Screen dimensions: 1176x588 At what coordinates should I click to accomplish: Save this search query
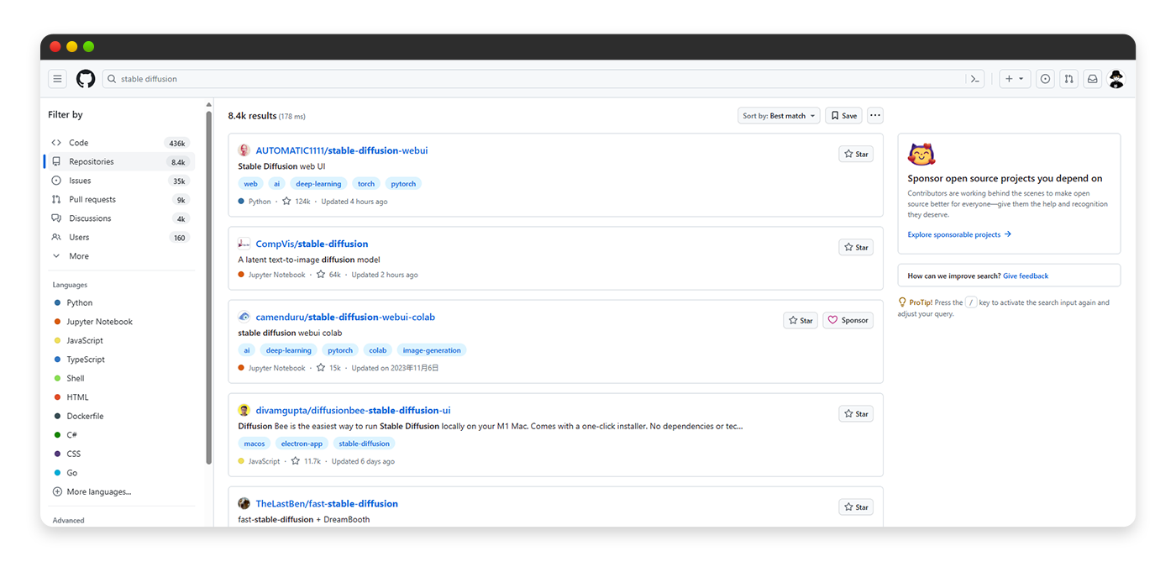843,116
